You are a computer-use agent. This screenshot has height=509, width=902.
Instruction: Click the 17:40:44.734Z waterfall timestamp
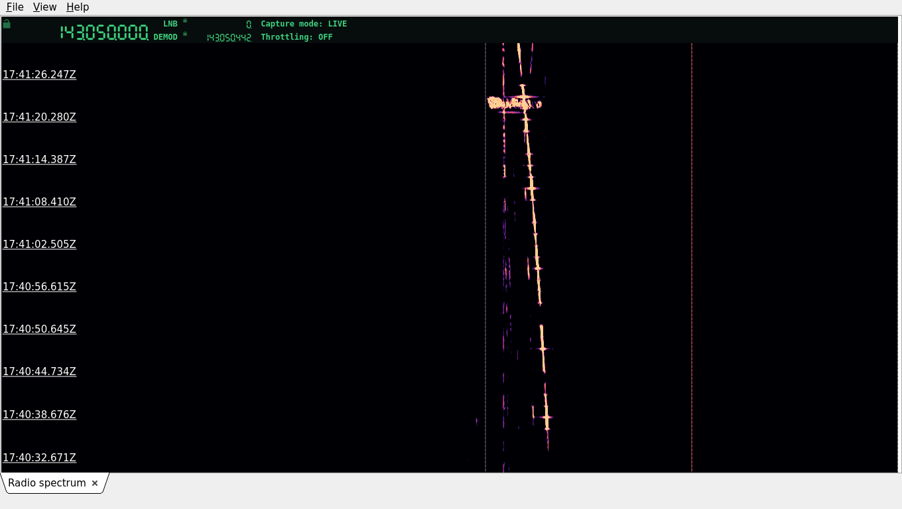39,372
